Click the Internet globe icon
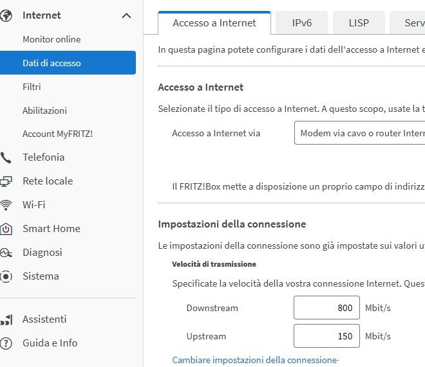 pos(6,15)
